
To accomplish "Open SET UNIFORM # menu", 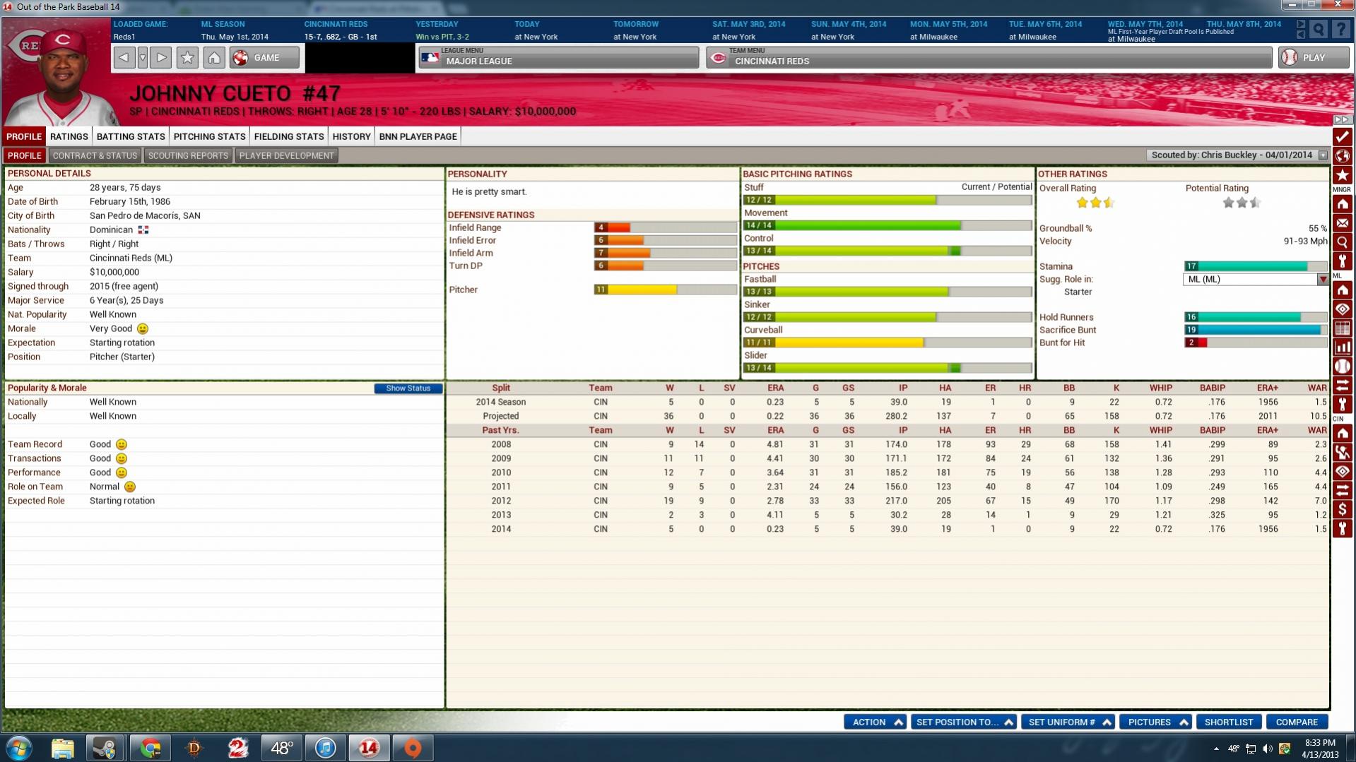I will 1068,722.
